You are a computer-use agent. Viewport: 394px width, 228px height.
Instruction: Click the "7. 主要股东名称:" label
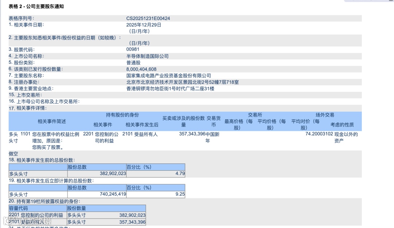pos(26,76)
